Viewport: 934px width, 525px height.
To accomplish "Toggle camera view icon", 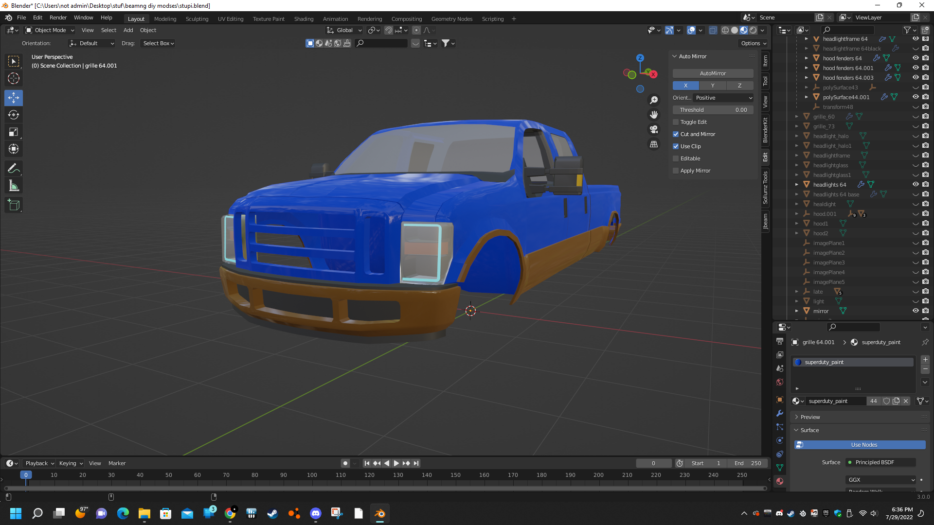I will pyautogui.click(x=654, y=129).
